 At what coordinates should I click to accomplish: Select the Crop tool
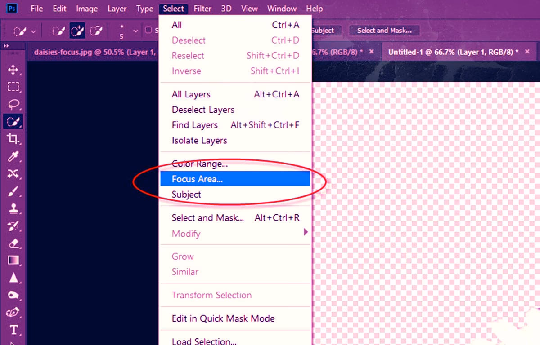click(x=13, y=138)
